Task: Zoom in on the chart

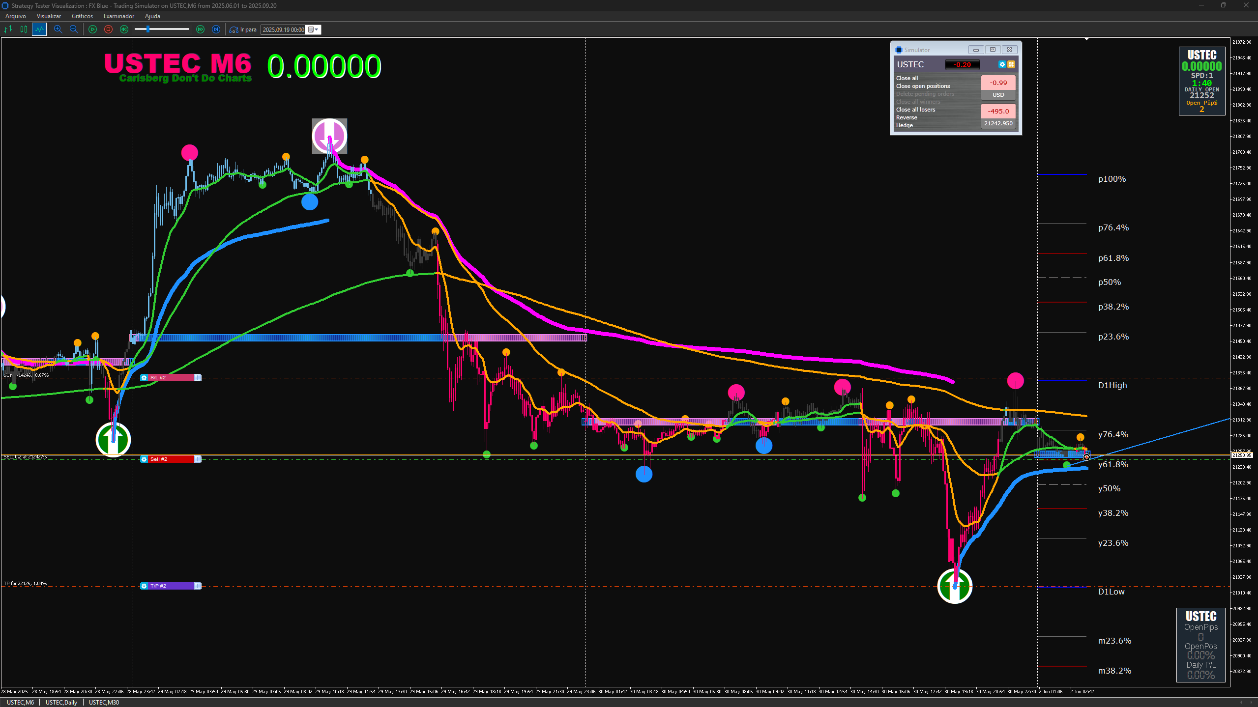Action: point(58,29)
